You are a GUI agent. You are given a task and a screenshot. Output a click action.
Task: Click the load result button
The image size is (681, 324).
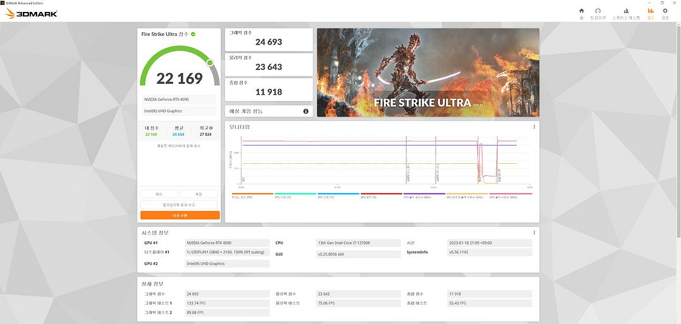tap(159, 194)
